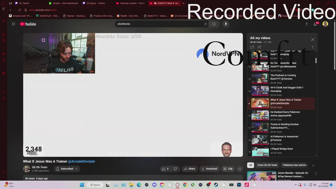Image resolution: width=336 pixels, height=189 pixels.
Task: Open playlist panel three-dot options menu
Action: pyautogui.click(x=313, y=47)
